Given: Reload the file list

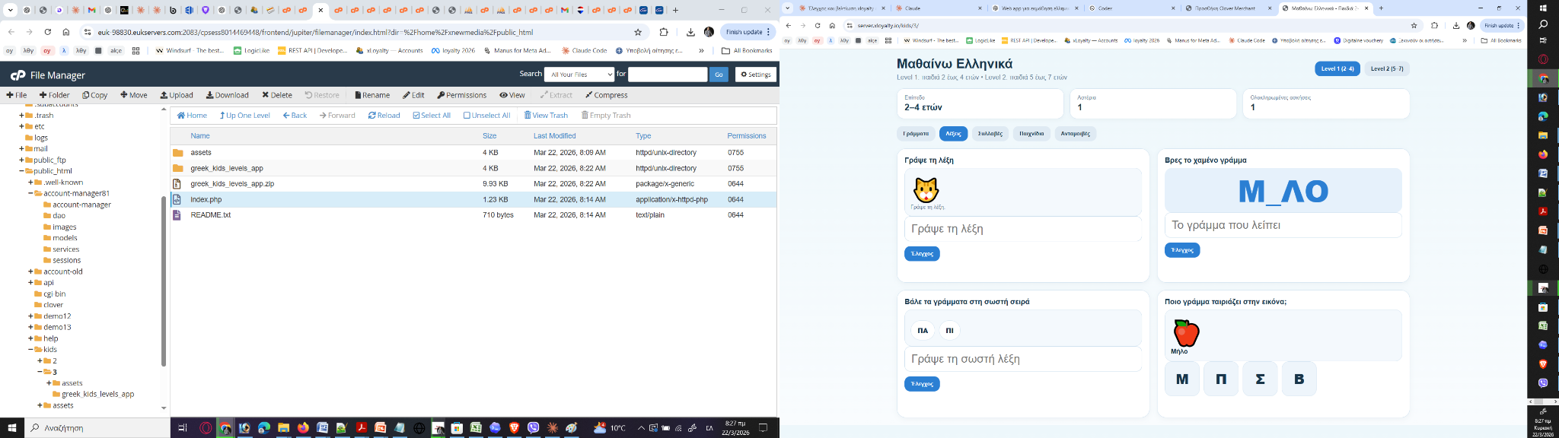Looking at the screenshot, I should point(384,116).
